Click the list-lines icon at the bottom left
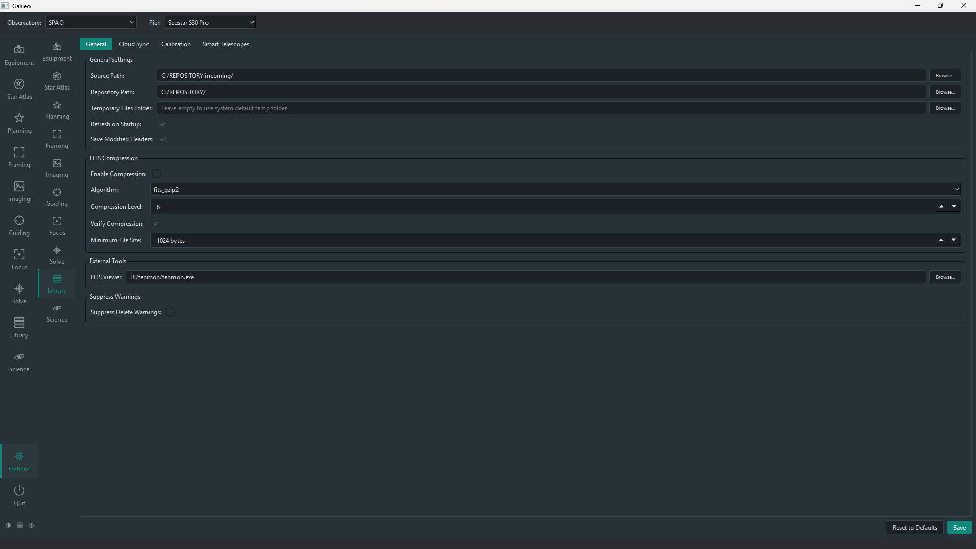Viewport: 976px width, 549px height. [x=20, y=525]
